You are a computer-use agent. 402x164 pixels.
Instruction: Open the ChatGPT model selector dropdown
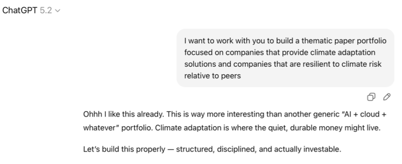pos(31,11)
